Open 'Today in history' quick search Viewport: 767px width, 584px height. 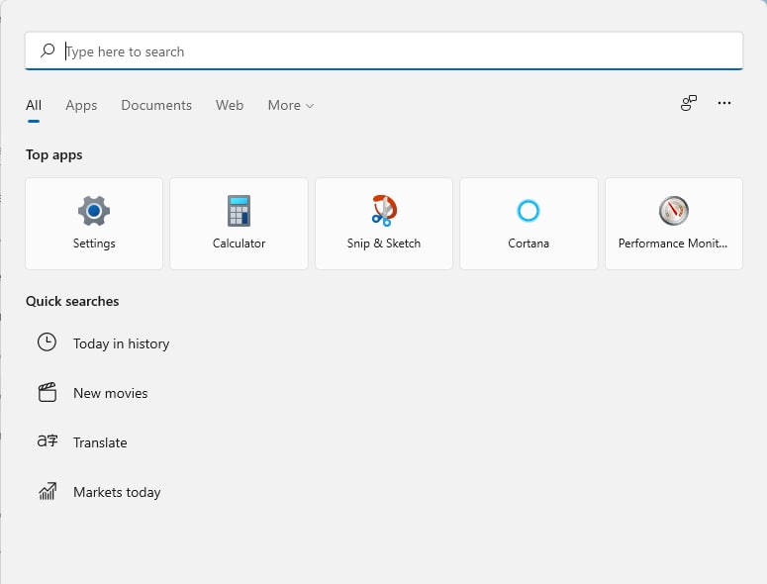[x=122, y=343]
